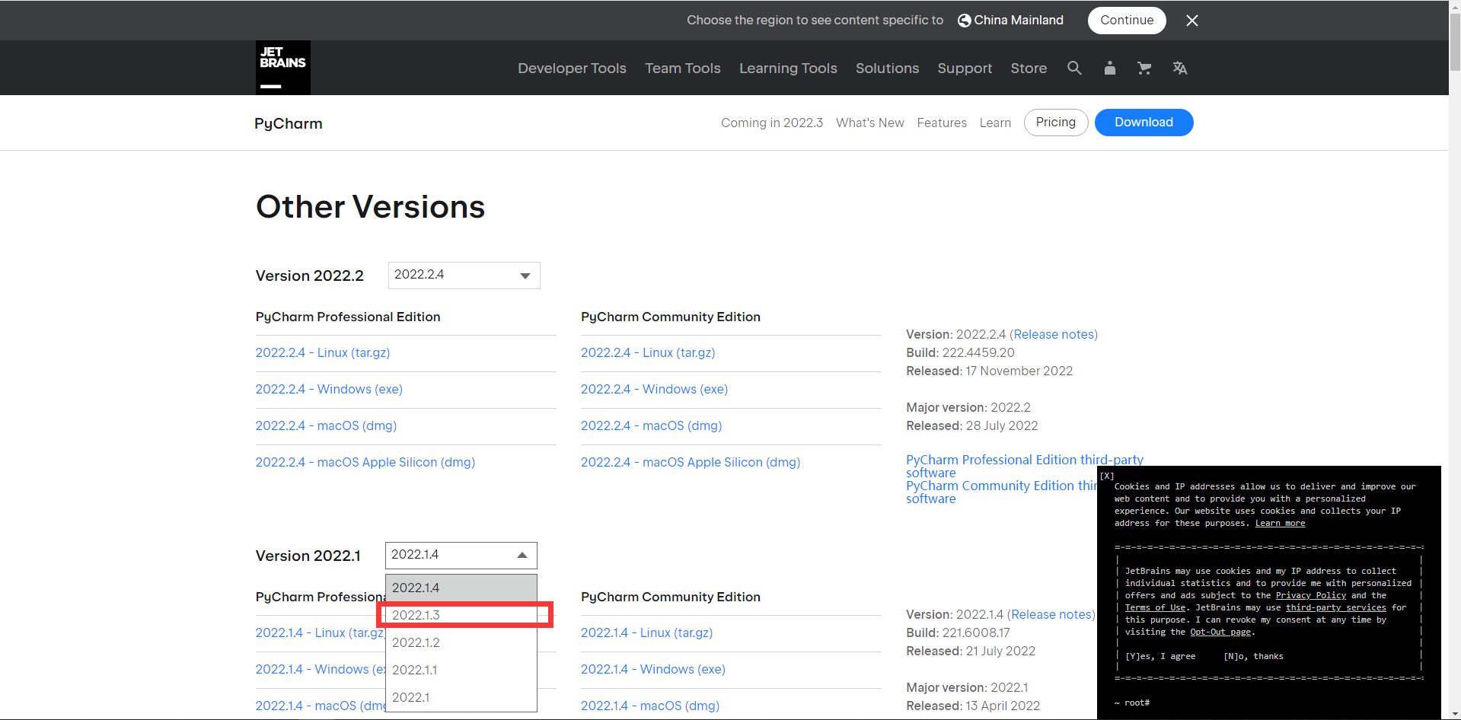Viewport: 1461px width, 720px height.
Task: Expand the Version 2022.2 dropdown
Action: pyautogui.click(x=464, y=276)
